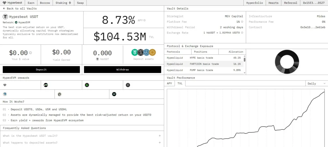Click the Withdraw button
328x147 pixels.
pyautogui.click(x=123, y=70)
